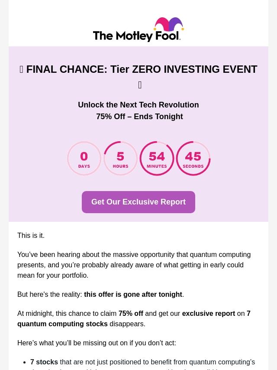Click the emoji symbol before FINAL CHANCE
The height and width of the screenshot is (370, 277).
tap(21, 69)
